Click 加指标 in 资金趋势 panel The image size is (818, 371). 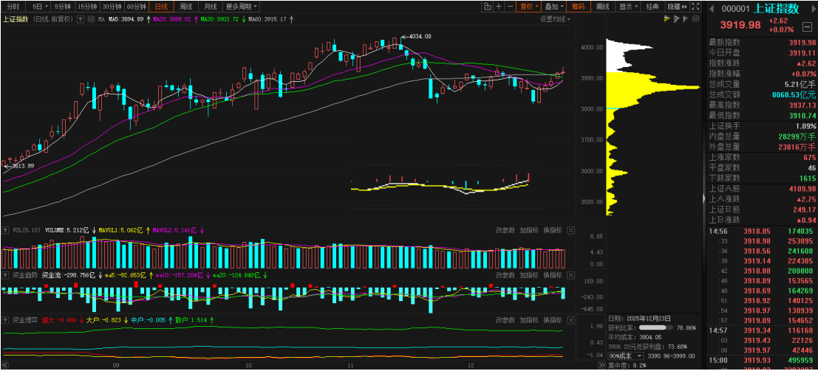(x=529, y=275)
